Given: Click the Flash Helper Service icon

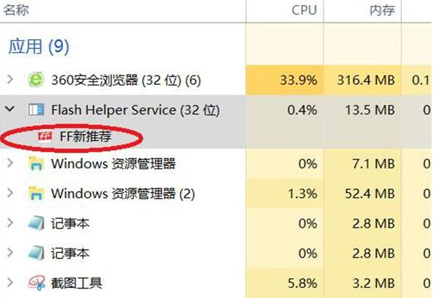Looking at the screenshot, I should pyautogui.click(x=36, y=109).
